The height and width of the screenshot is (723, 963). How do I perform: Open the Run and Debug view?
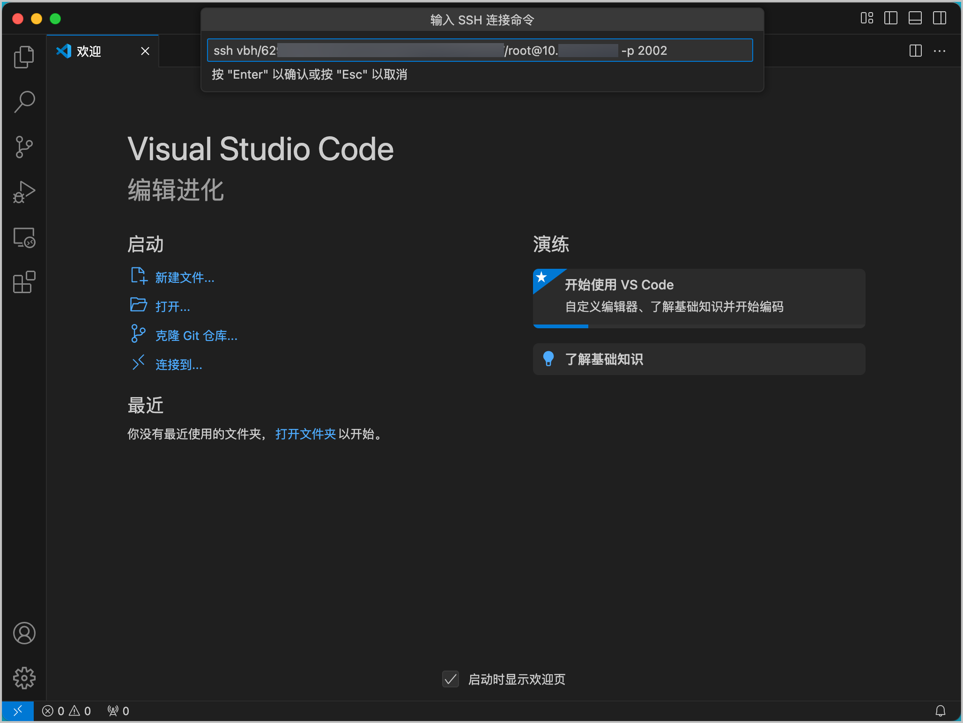coord(24,192)
